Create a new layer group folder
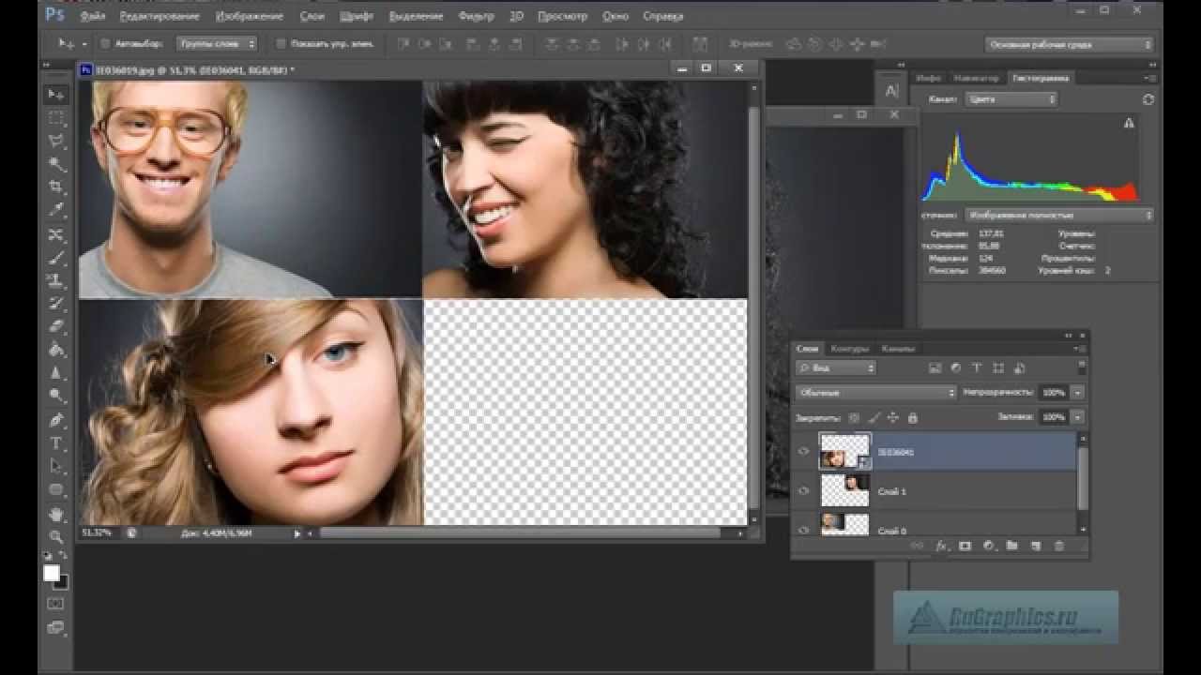This screenshot has width=1201, height=675. [x=1011, y=546]
